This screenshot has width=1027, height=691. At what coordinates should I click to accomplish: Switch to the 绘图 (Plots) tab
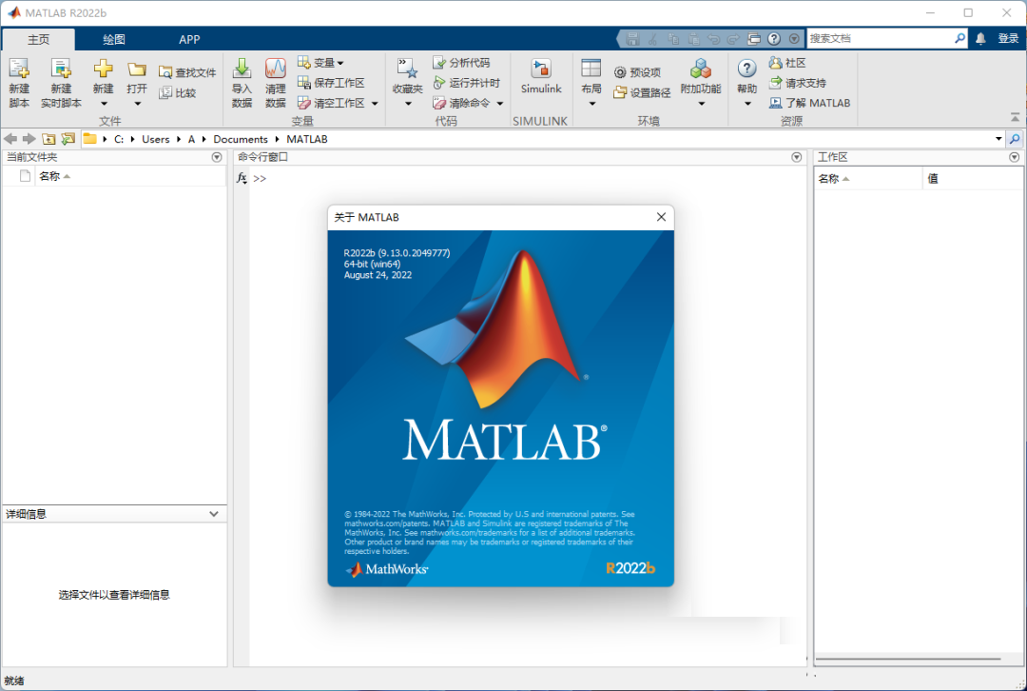tap(113, 39)
